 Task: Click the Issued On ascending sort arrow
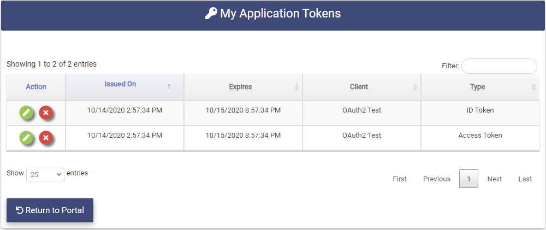[169, 87]
